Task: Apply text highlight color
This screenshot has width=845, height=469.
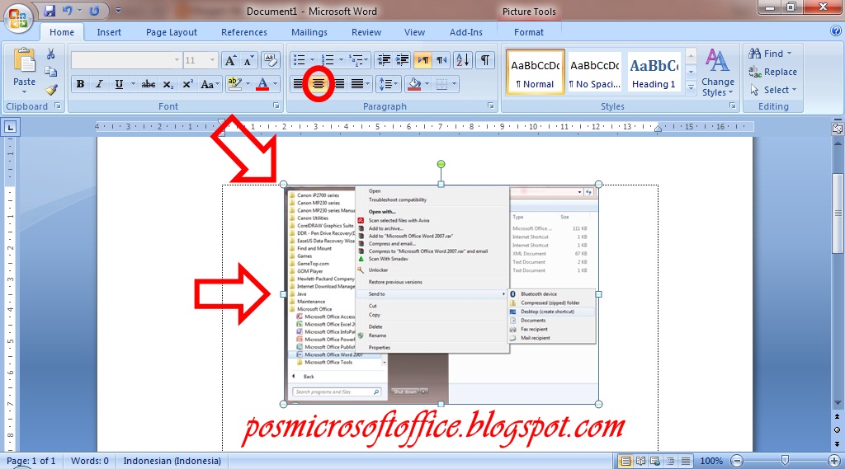Action: click(x=235, y=84)
